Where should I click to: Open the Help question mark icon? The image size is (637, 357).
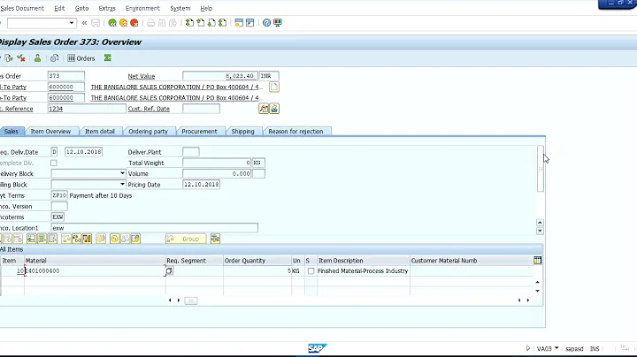pyautogui.click(x=266, y=23)
